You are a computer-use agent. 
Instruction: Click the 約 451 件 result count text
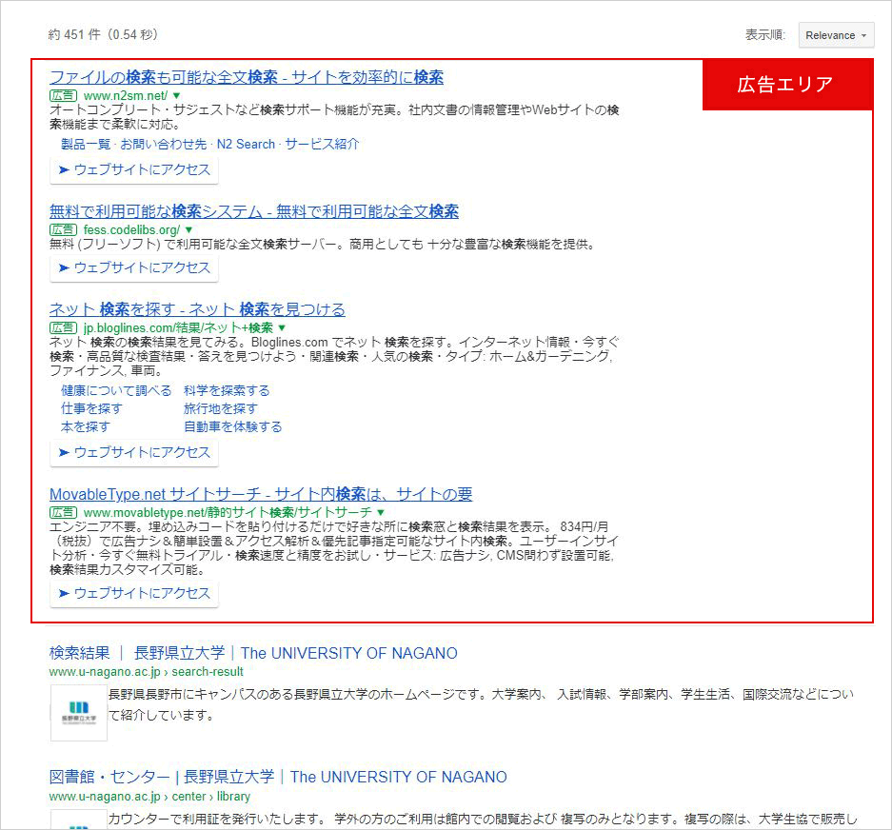pos(103,34)
